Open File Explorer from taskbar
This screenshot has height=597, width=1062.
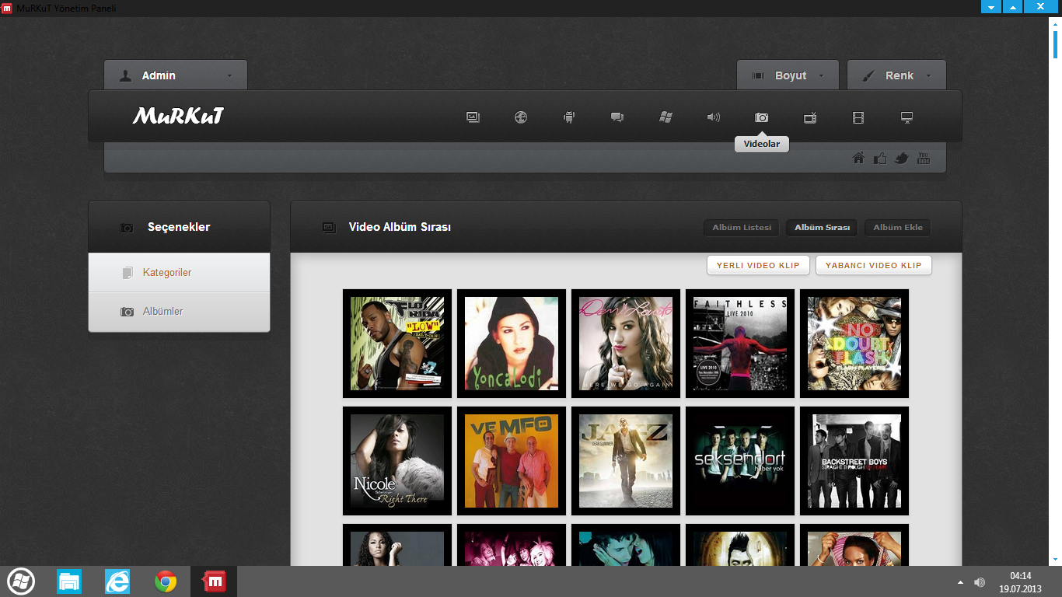click(69, 581)
